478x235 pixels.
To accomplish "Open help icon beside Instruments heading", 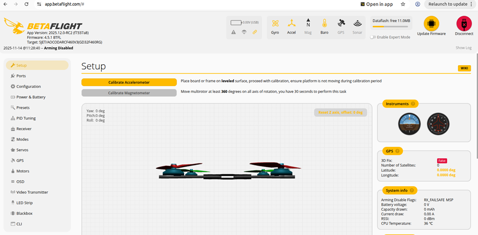I will pyautogui.click(x=413, y=104).
